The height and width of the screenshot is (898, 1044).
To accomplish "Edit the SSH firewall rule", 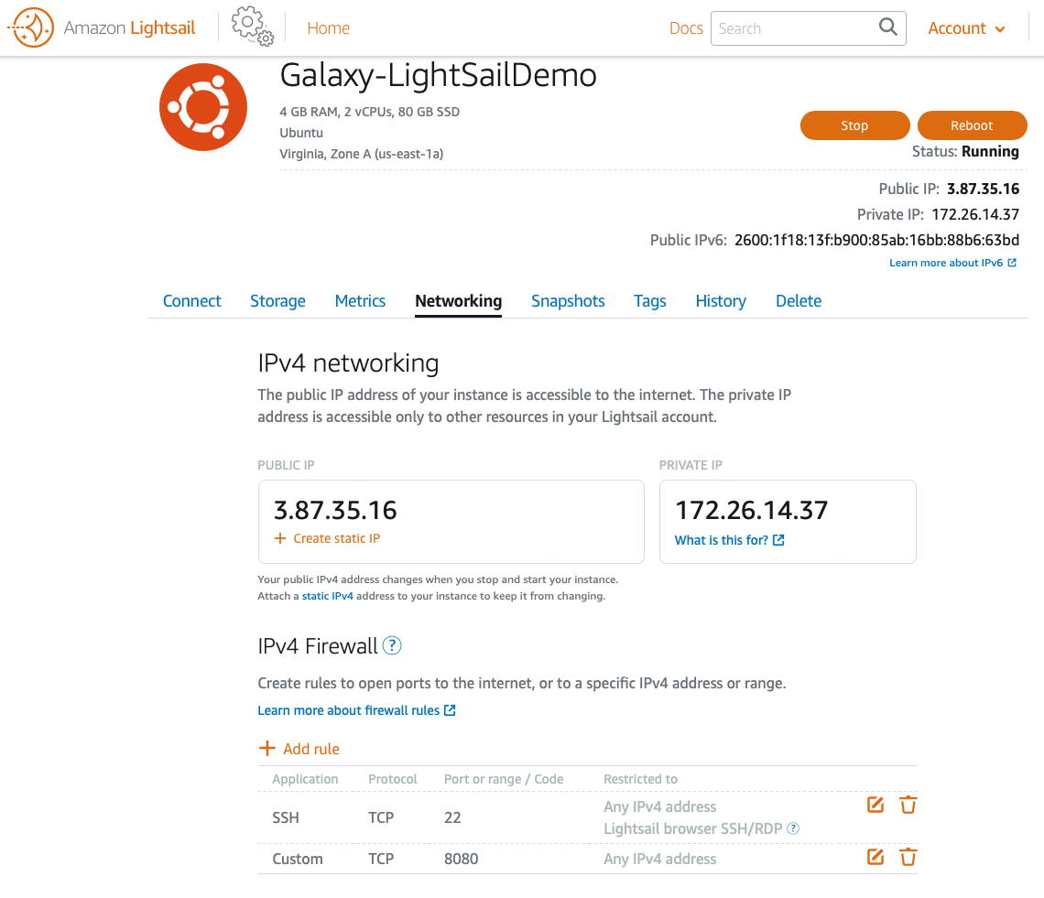I will point(875,805).
